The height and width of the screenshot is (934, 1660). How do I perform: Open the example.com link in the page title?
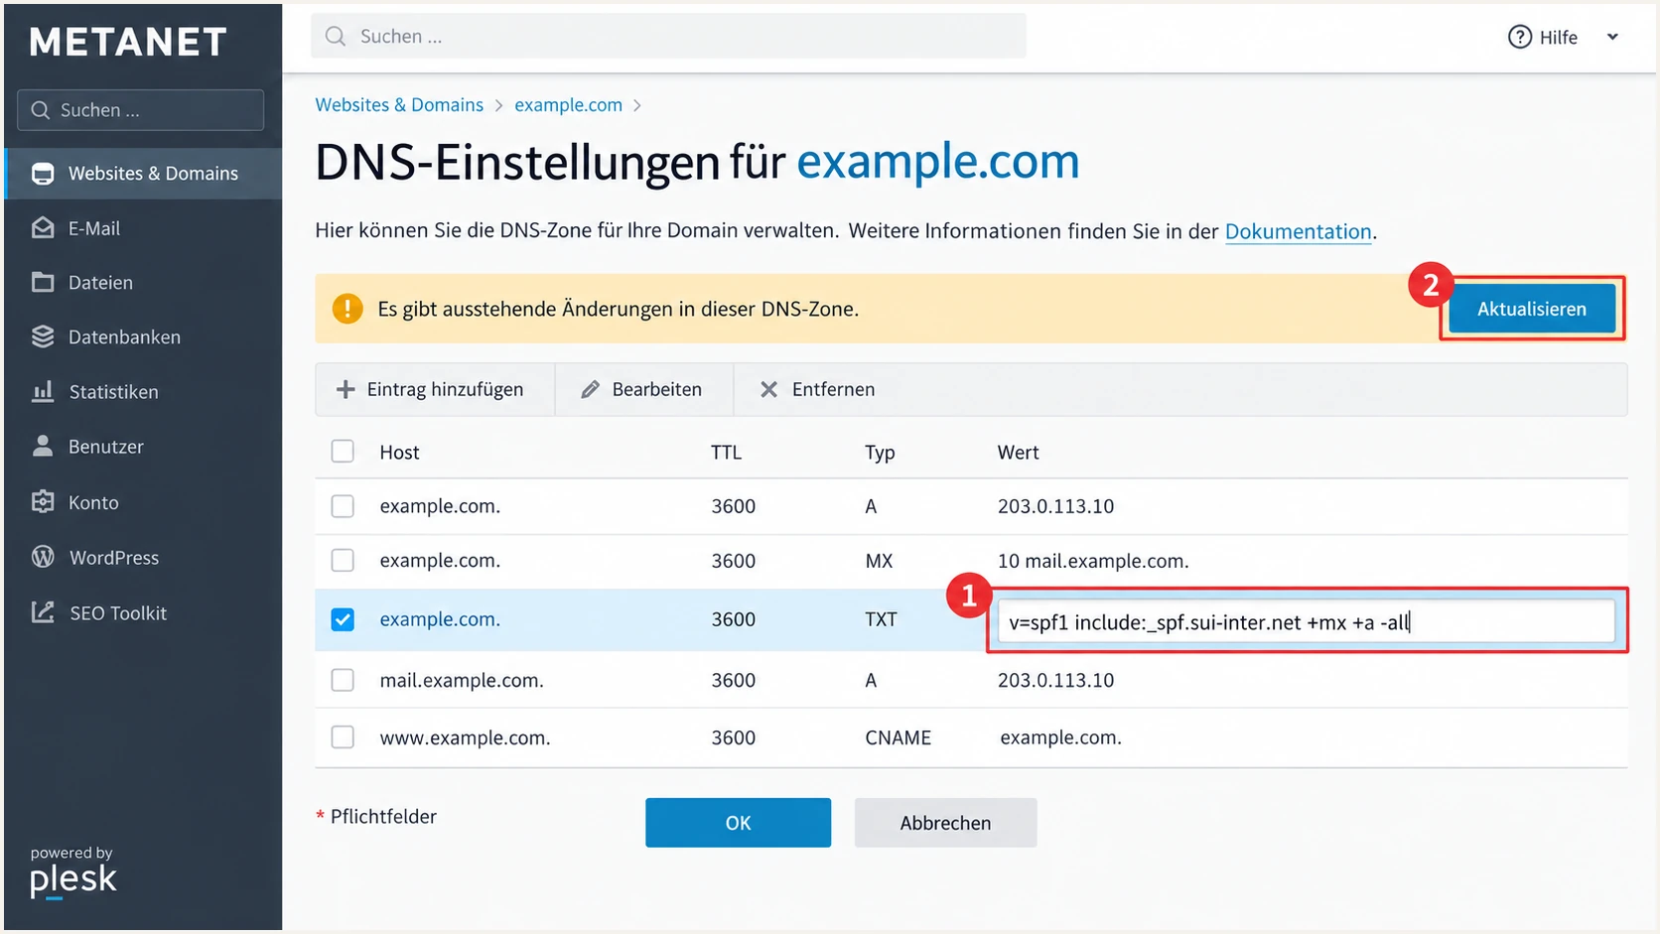tap(937, 161)
